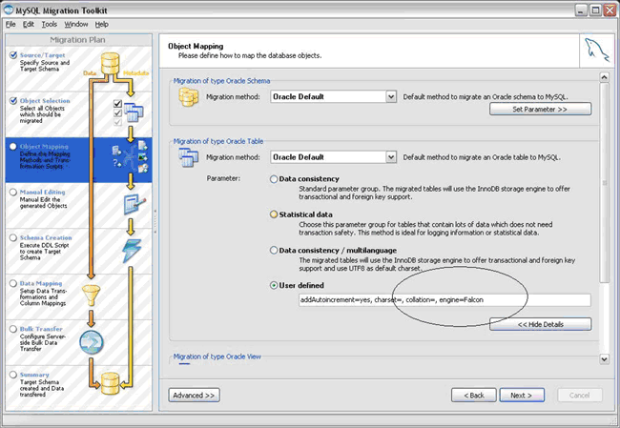Click the target database icon near Summary
This screenshot has width=620, height=428.
(110, 383)
